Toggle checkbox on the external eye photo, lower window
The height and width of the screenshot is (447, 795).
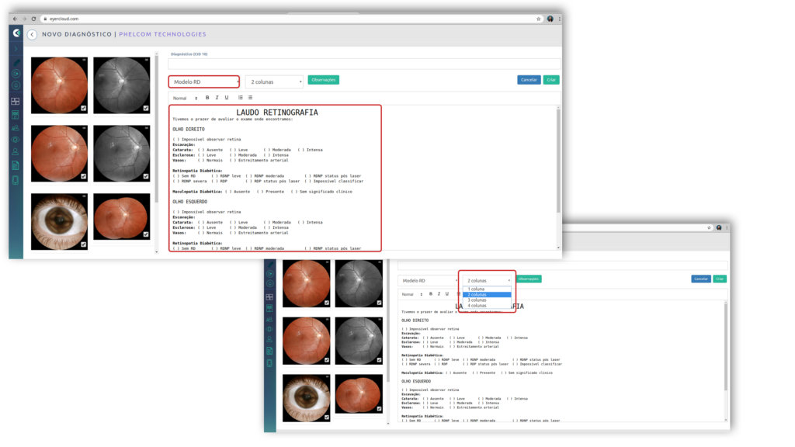pos(327,417)
